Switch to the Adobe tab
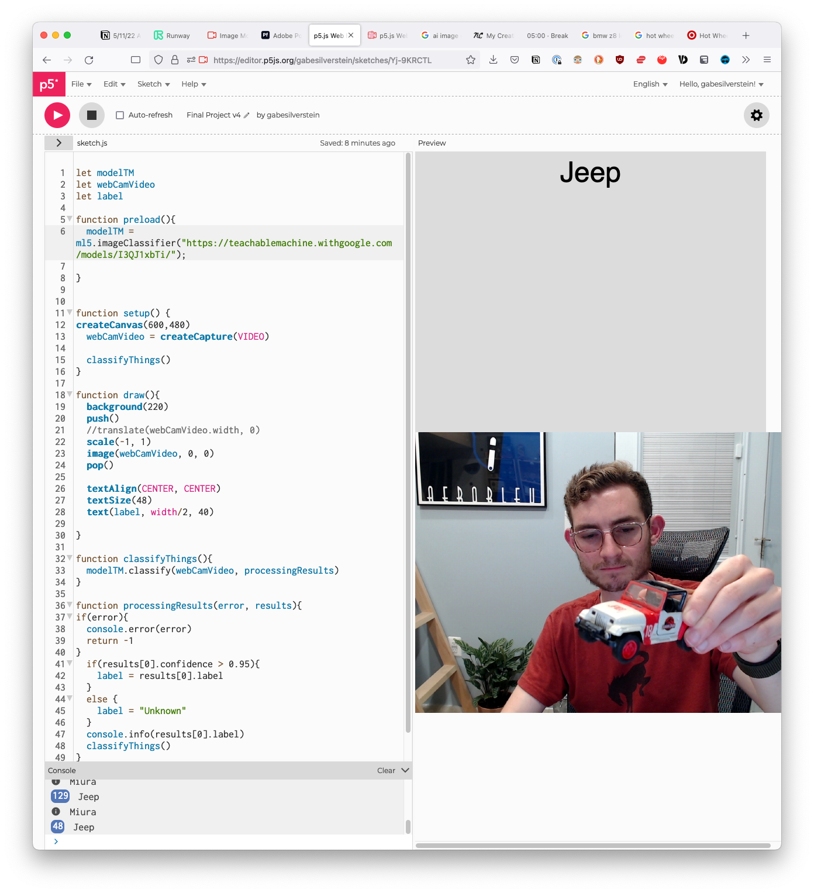Screen dimensions: 814x893 pyautogui.click(x=281, y=36)
